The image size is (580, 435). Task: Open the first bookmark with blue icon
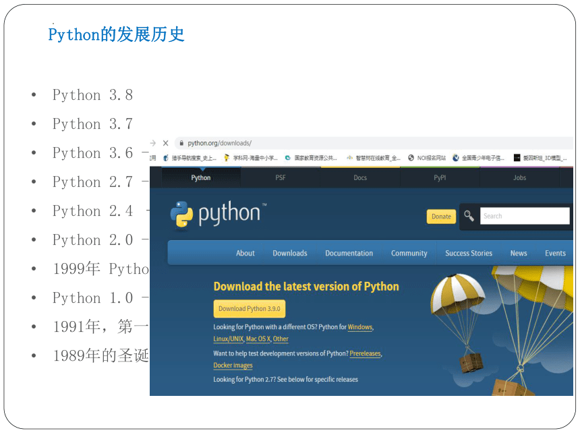190,158
